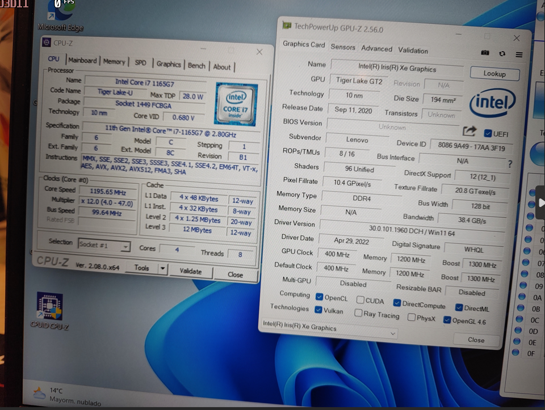Select the Advanced tab in GPU-Z
Screen dimensions: 545x410
pyautogui.click(x=376, y=49)
